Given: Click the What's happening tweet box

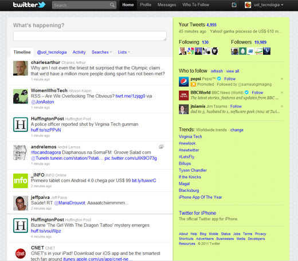Looking at the screenshot, I should click(90, 36).
